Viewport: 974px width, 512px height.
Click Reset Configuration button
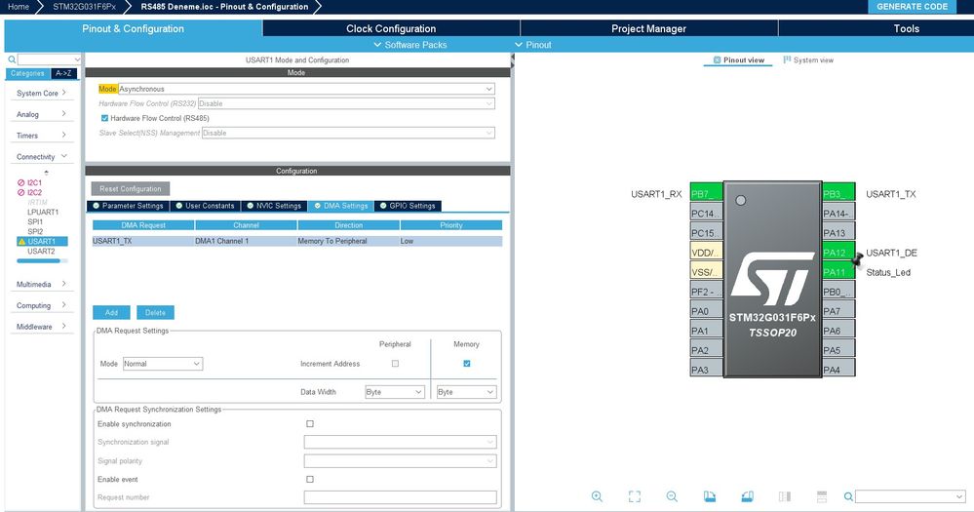click(131, 188)
